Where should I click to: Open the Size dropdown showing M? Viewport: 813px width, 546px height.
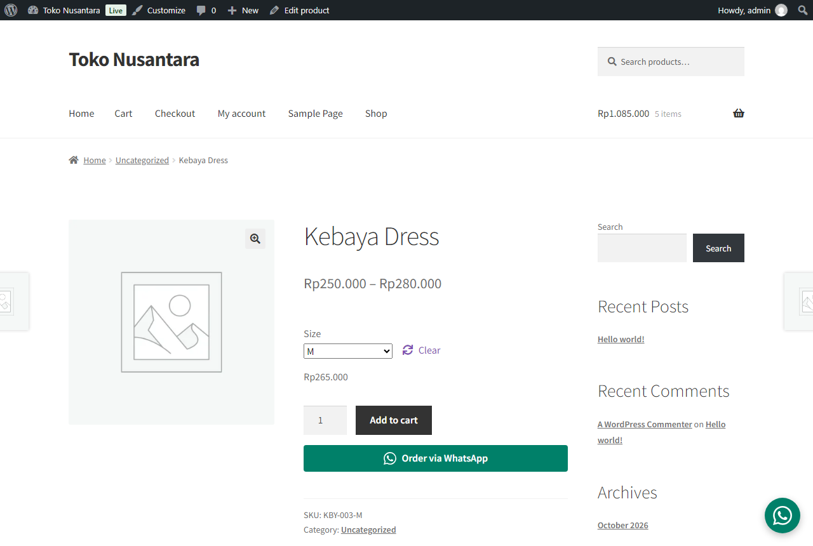348,351
